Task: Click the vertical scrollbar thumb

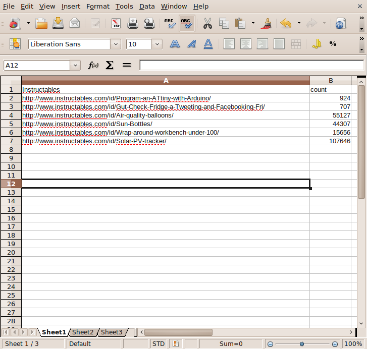Action: pyautogui.click(x=361, y=142)
